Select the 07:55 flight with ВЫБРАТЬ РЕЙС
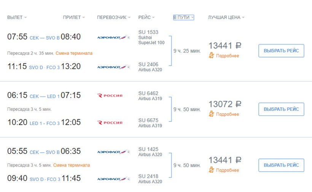Image resolution: width=312 pixels, height=192 pixels. point(281,51)
